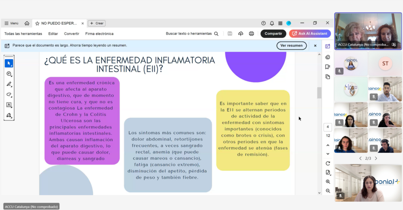Close the NO PUEDO ESPER tab
This screenshot has height=210, width=403.
[x=83, y=23]
